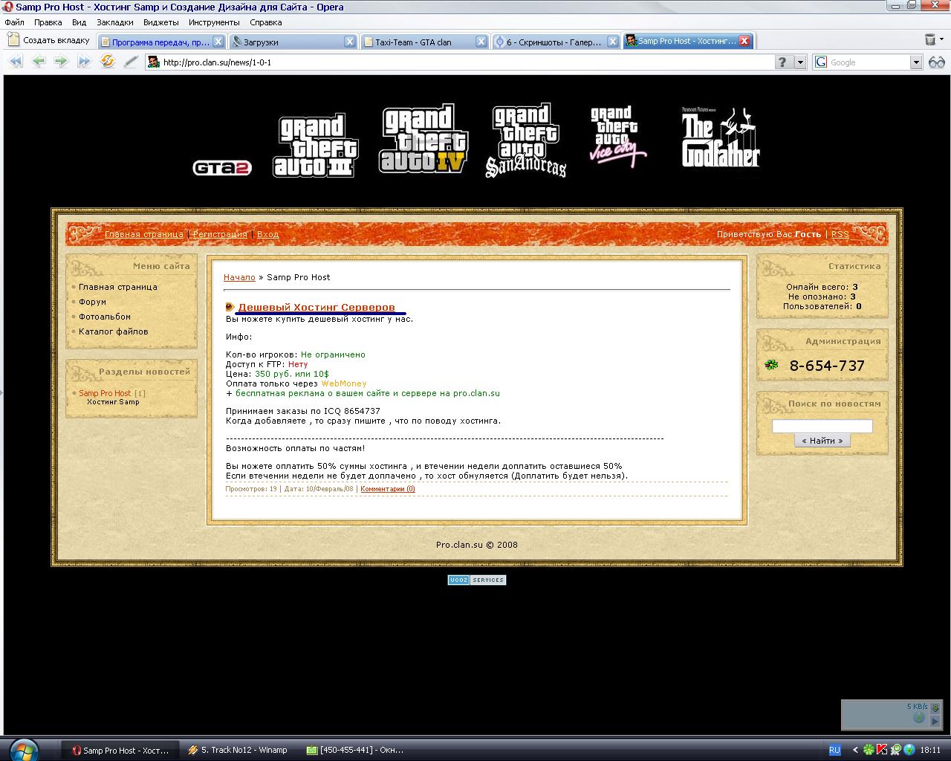The height and width of the screenshot is (761, 951).
Task: Click the '« Найти »' search button
Action: point(822,441)
